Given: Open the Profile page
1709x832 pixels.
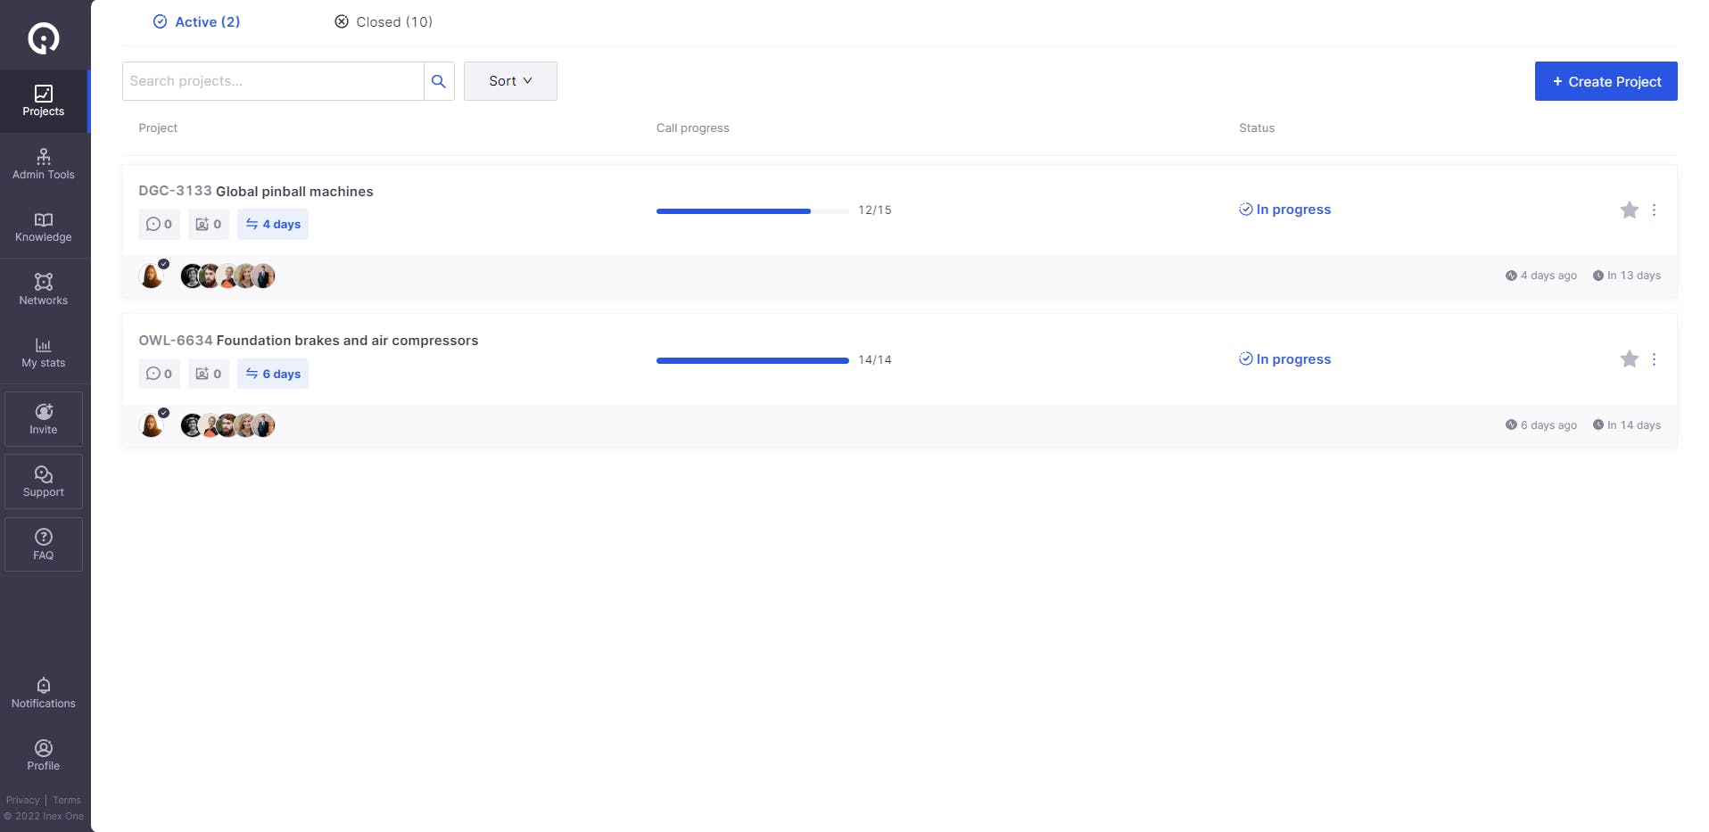Looking at the screenshot, I should click(44, 755).
